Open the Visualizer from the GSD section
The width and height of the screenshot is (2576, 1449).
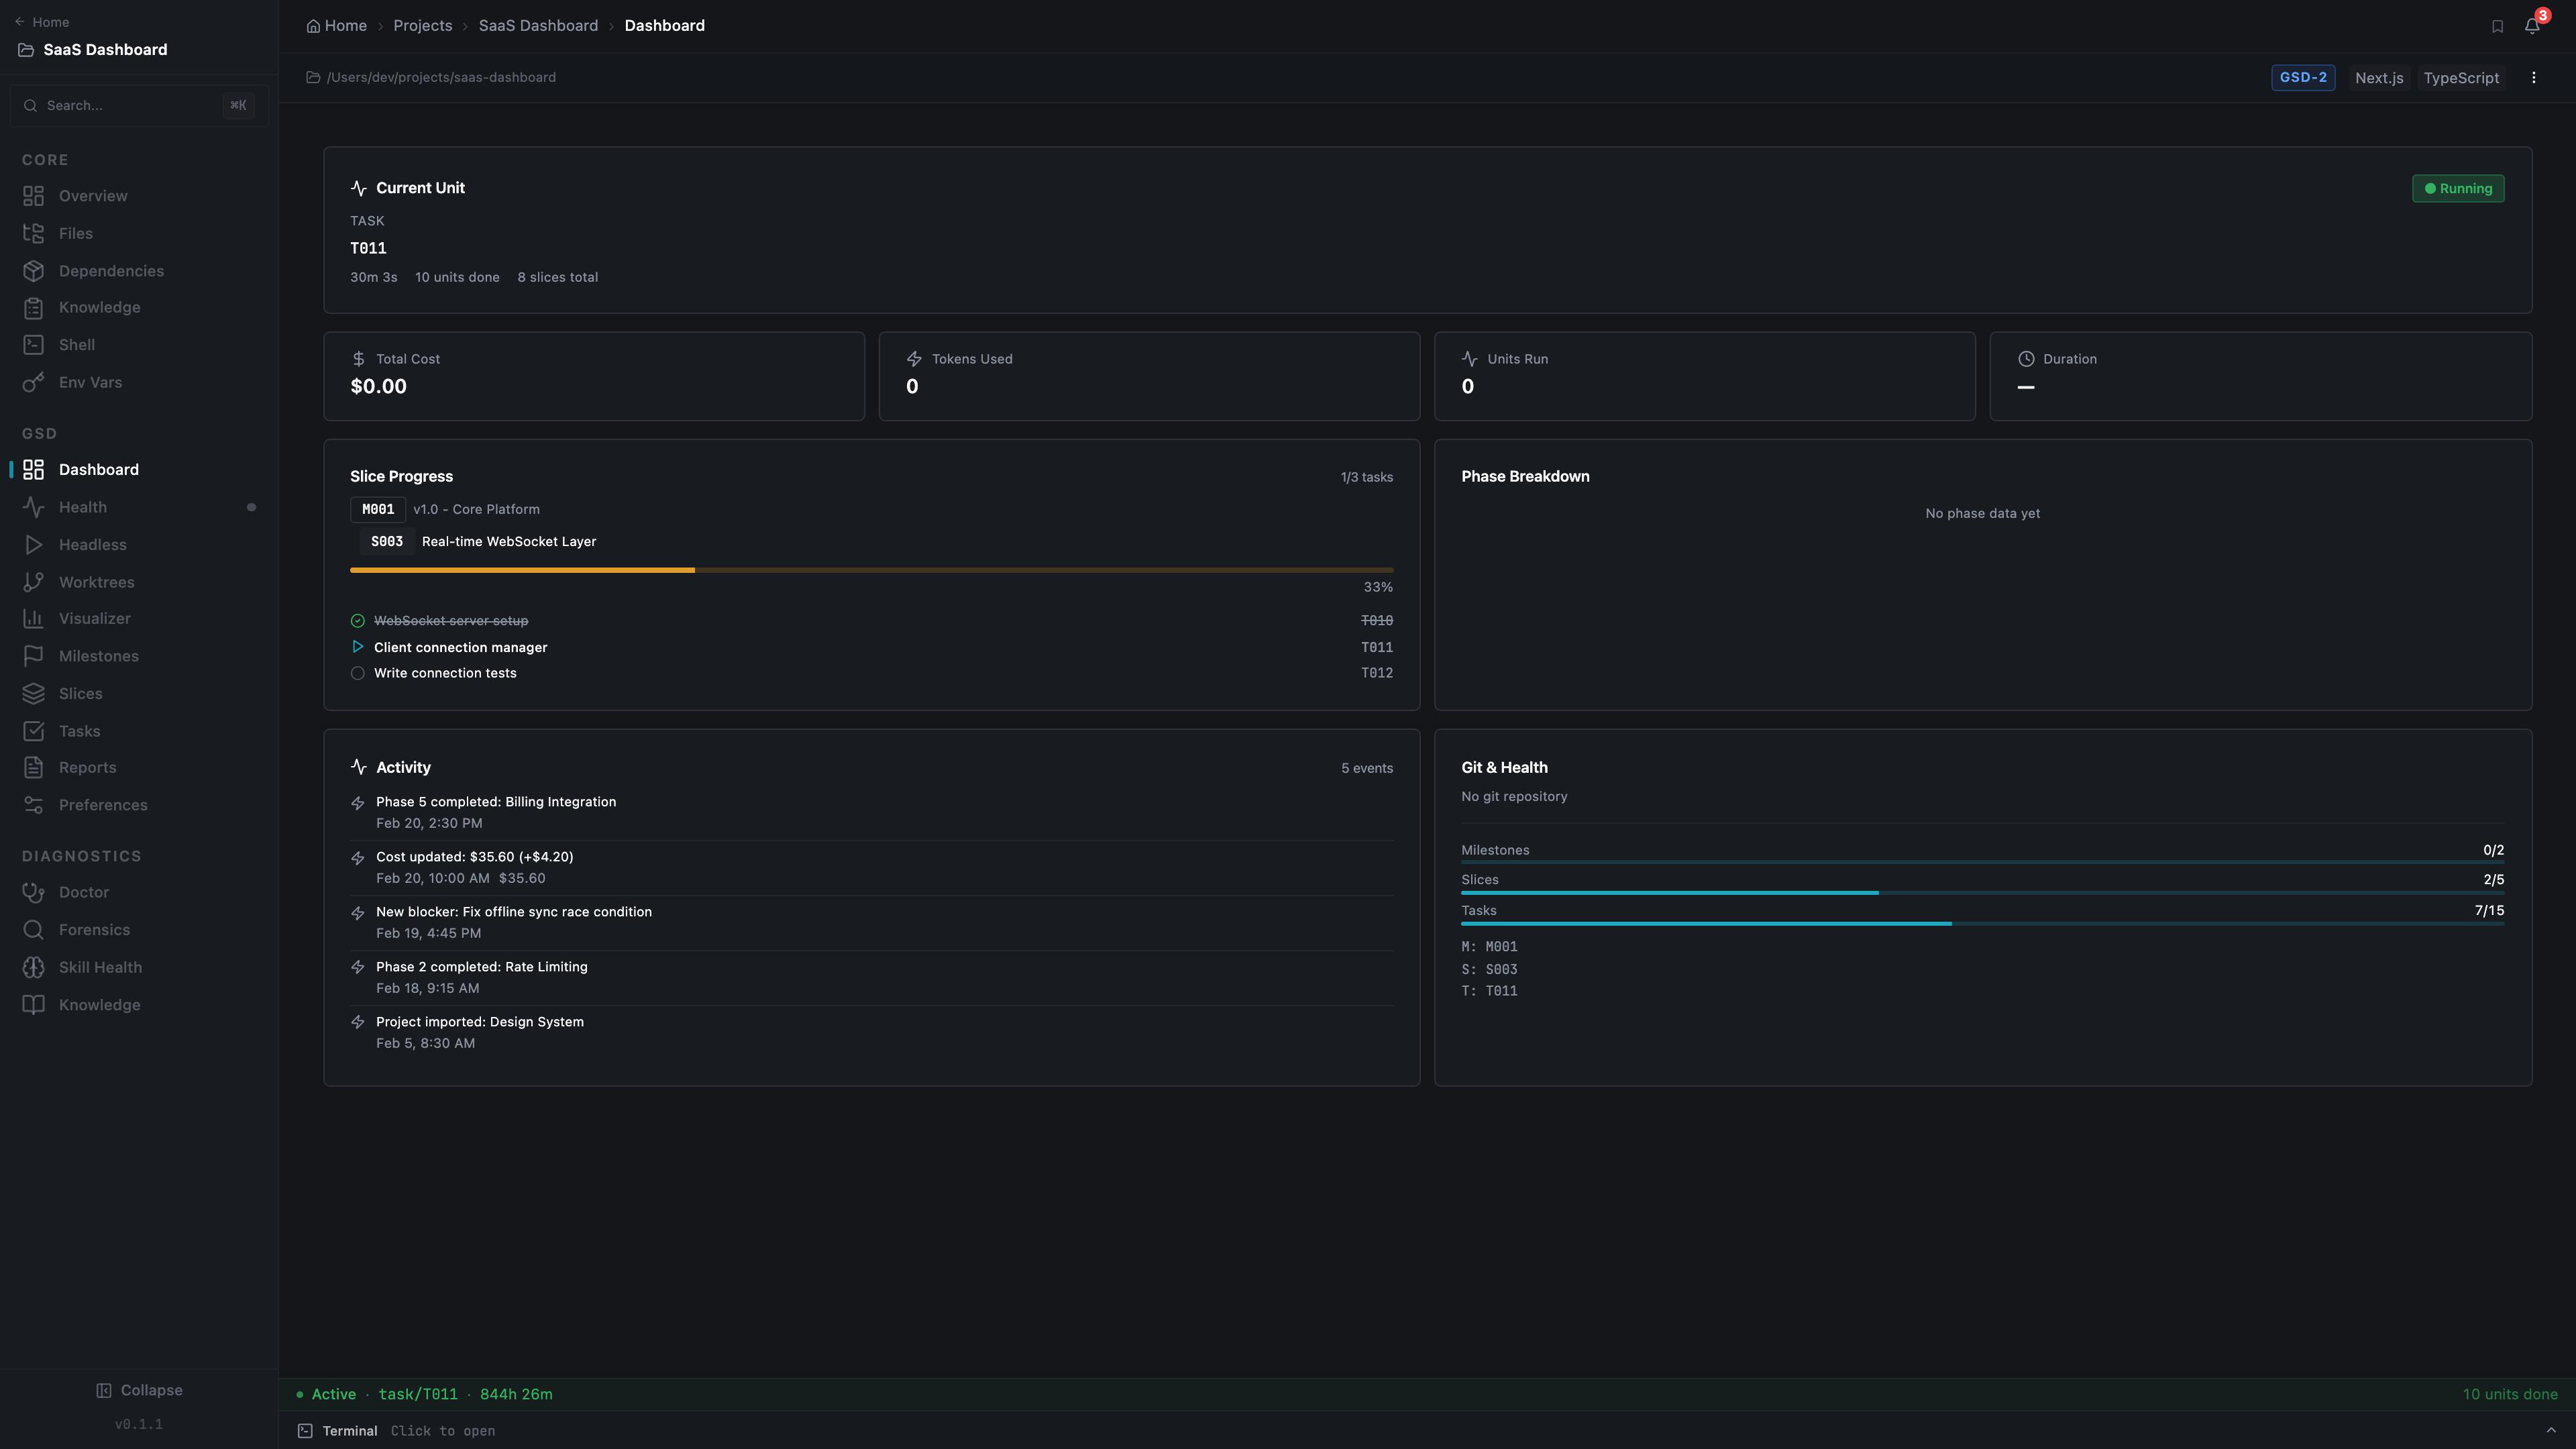click(x=93, y=618)
